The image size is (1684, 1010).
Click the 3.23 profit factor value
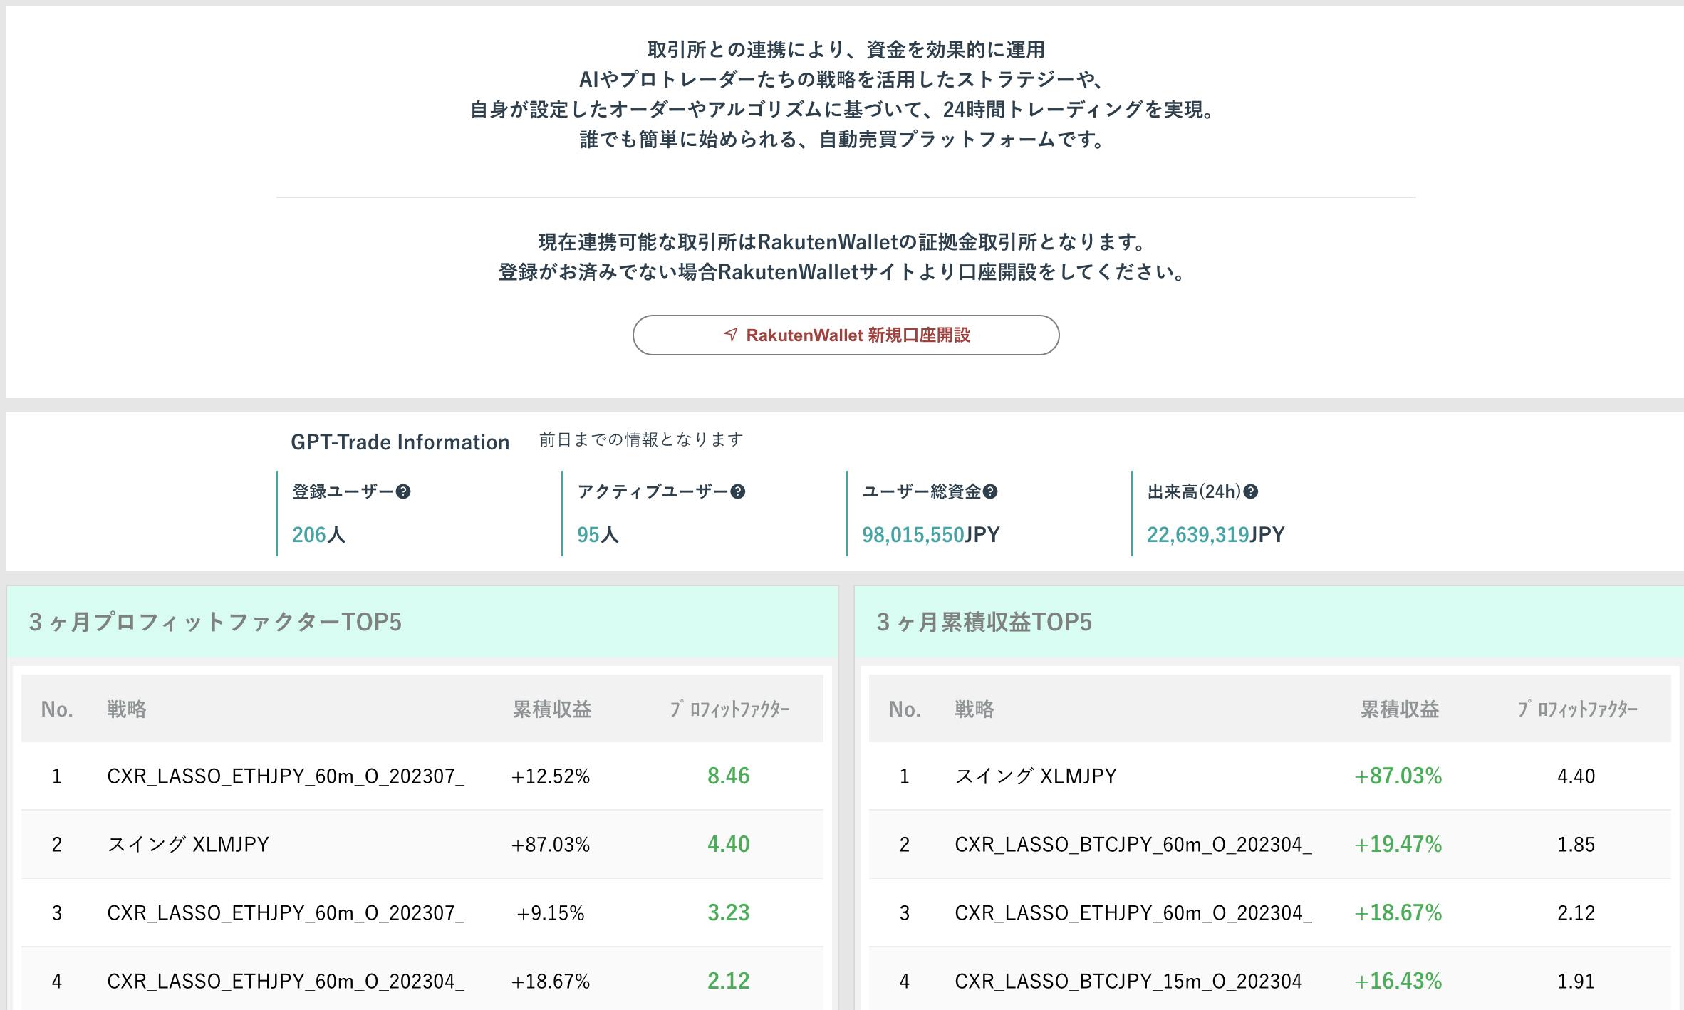coord(728,912)
